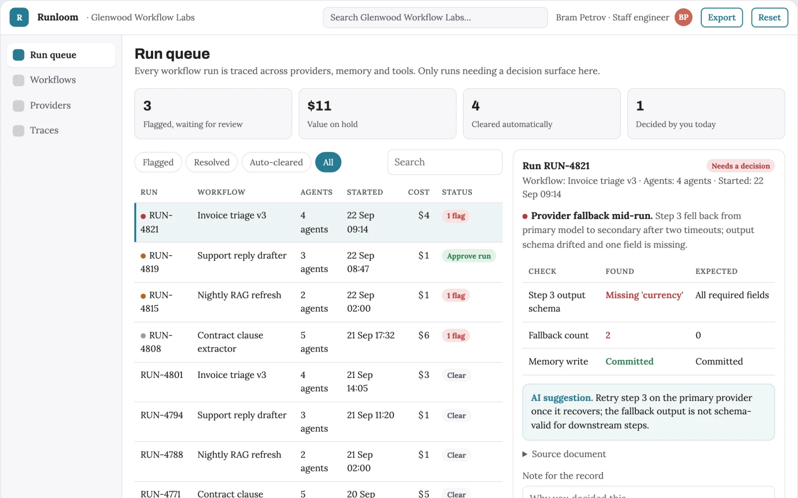Click the AGENTS column header

(316, 192)
